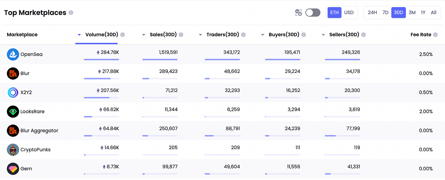Image resolution: width=445 pixels, height=180 pixels.
Task: Open the OpenSea marketplace link
Action: pyautogui.click(x=32, y=54)
